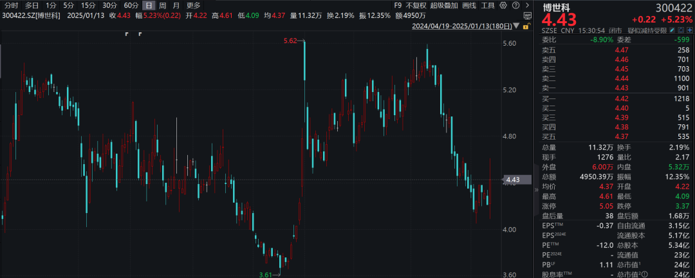695x278 pixels.
Task: Click the 涨停 price 5.05
Action: click(x=607, y=206)
